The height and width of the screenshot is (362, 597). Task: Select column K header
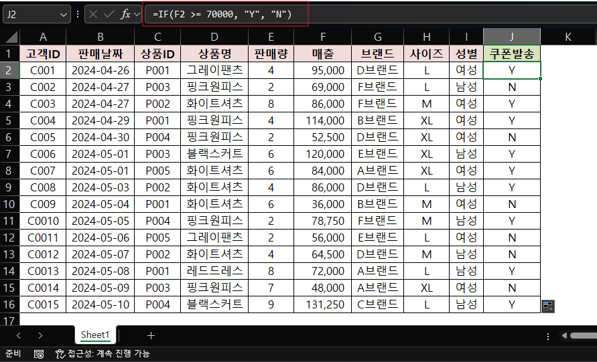point(568,37)
